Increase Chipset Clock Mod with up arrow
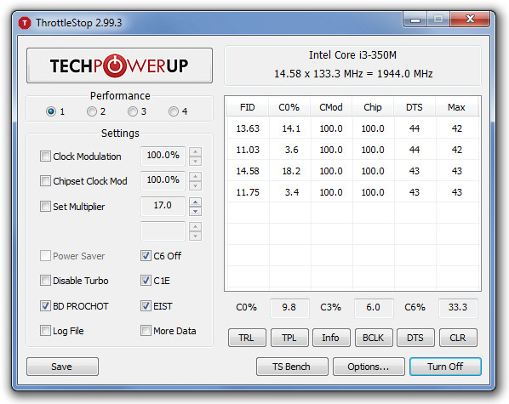 pyautogui.click(x=195, y=177)
